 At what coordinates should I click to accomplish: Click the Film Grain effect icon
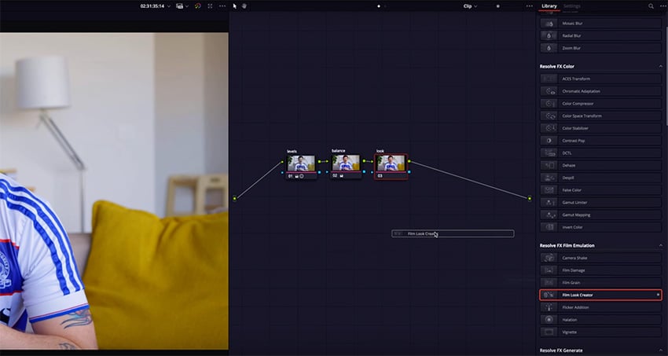click(549, 283)
